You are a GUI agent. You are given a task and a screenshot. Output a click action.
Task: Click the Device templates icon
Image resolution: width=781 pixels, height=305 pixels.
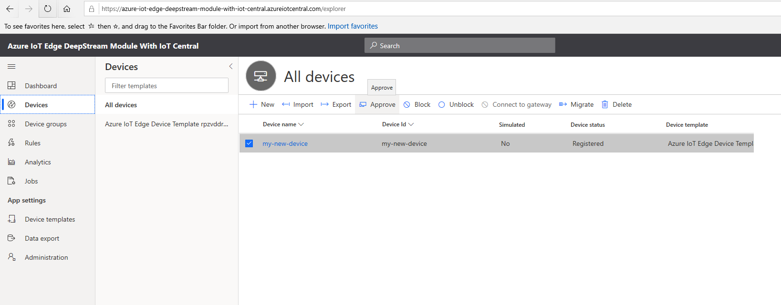click(x=11, y=219)
